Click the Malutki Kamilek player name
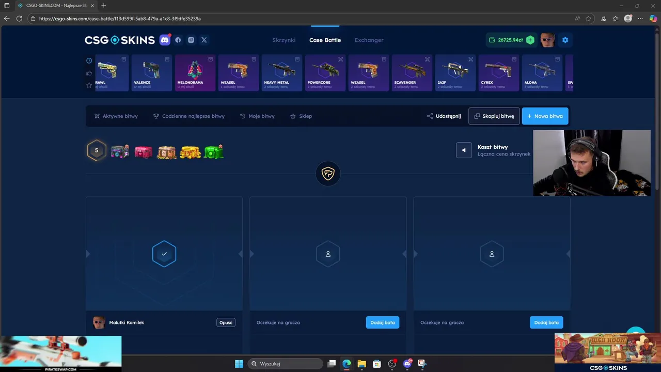Screen dimensions: 661x372 click(127, 322)
